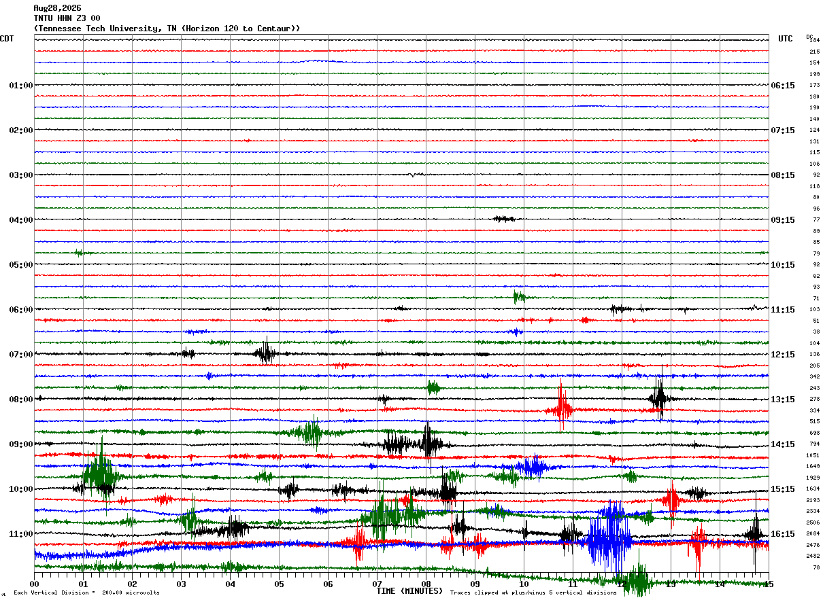Click the Tennessee Tech University station title

(167, 29)
